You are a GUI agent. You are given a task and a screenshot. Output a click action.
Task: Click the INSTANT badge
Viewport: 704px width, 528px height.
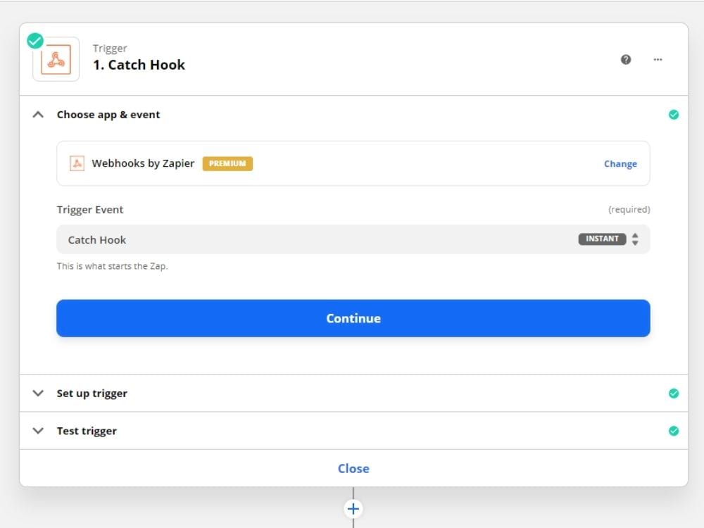point(602,239)
